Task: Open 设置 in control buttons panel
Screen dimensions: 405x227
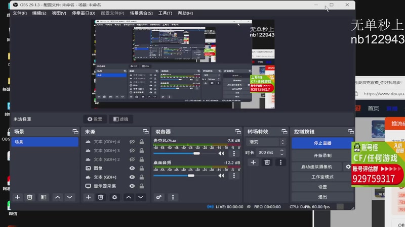Action: click(322, 187)
